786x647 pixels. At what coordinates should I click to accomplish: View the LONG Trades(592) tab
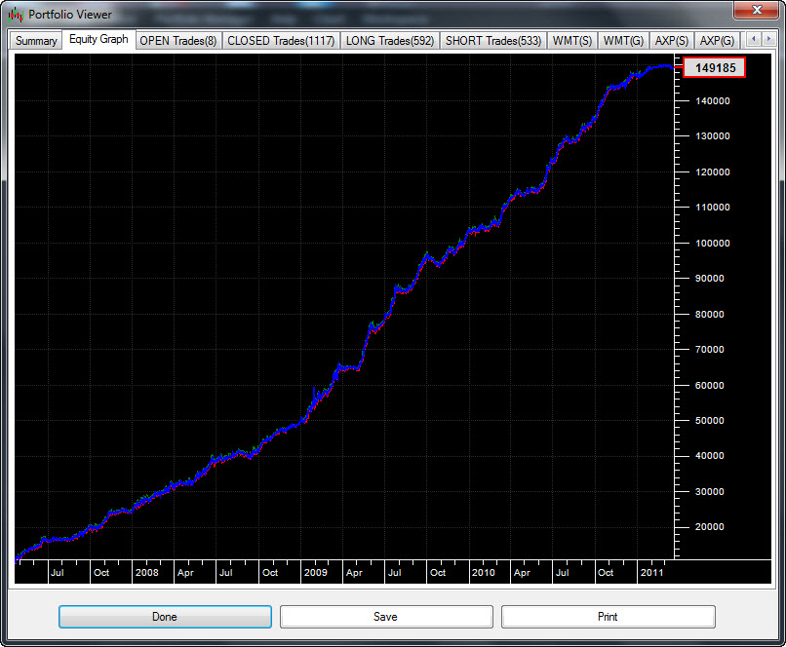click(x=390, y=41)
